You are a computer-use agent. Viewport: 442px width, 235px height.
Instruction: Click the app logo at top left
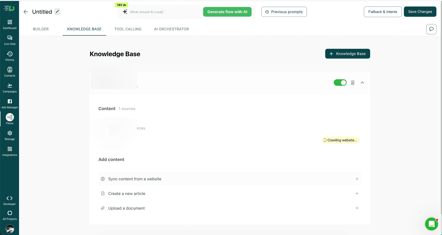click(9, 8)
